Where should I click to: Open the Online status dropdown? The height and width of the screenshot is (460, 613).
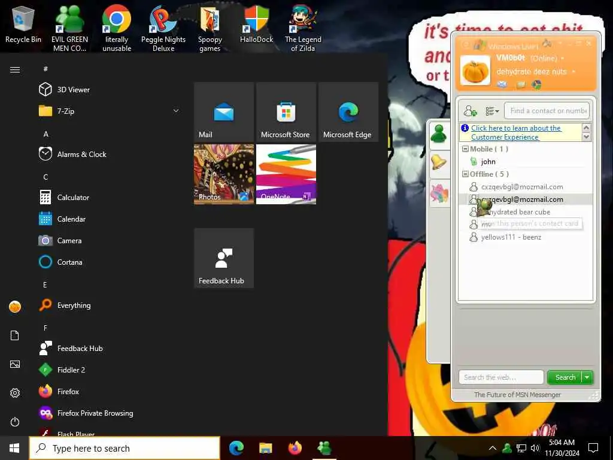[x=563, y=59]
